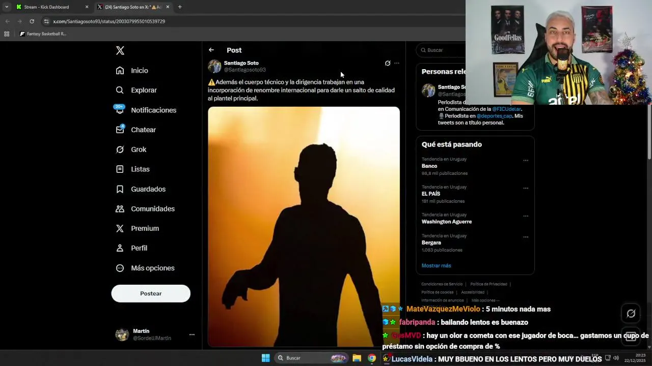Click @FICUdelar mention link
The height and width of the screenshot is (366, 652).
click(506, 109)
